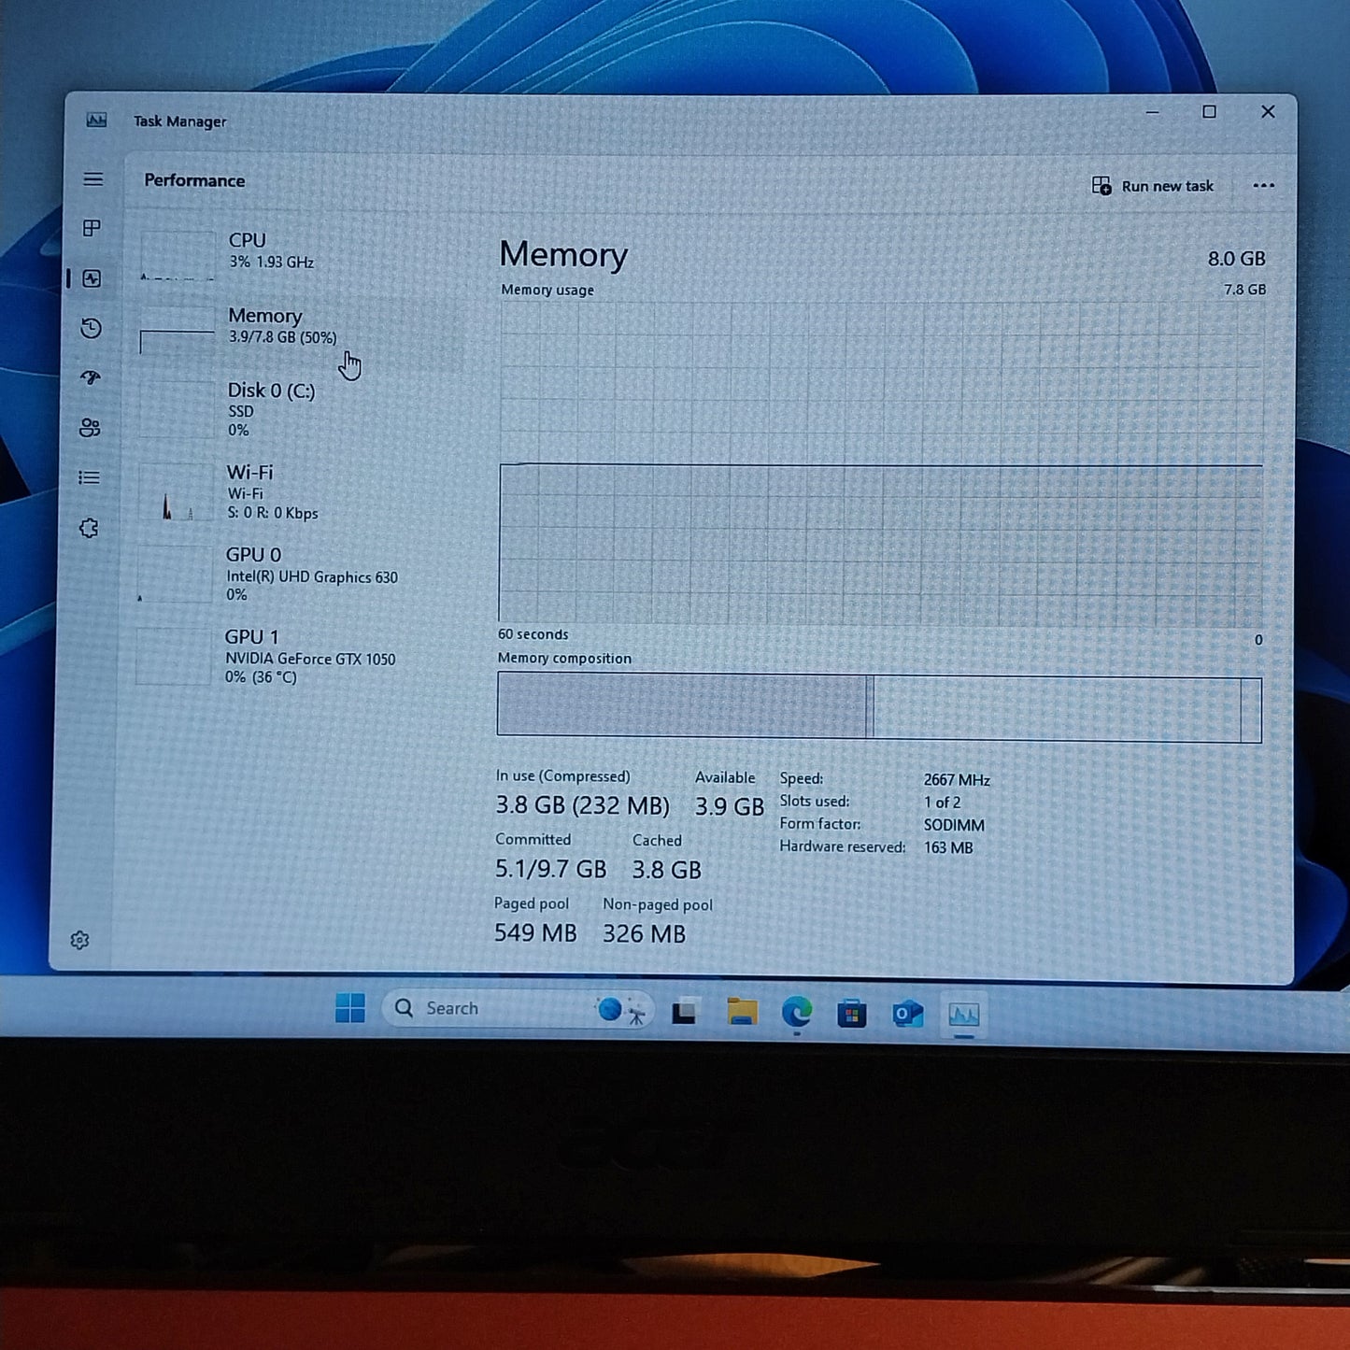Click the Form factor value SODIMM
This screenshot has height=1350, width=1350.
(x=954, y=825)
